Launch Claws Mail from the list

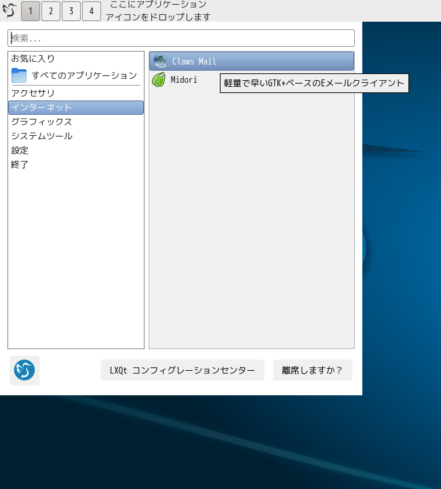coord(252,61)
